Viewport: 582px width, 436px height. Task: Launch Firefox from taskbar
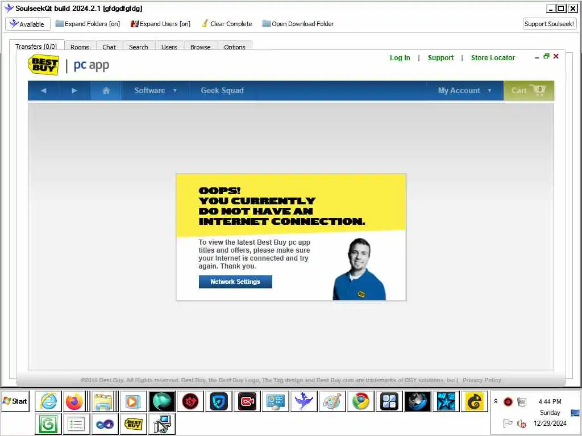point(74,401)
